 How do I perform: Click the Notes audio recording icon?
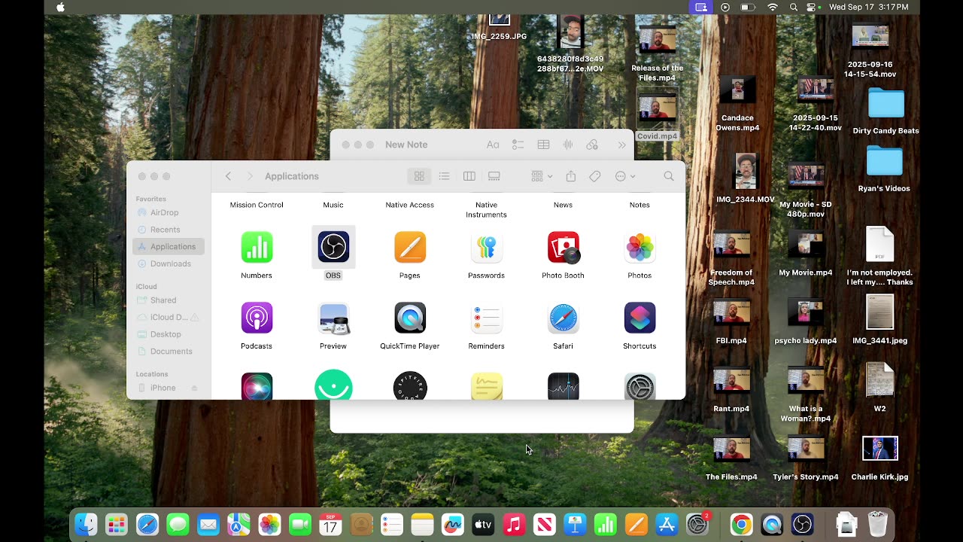click(568, 145)
